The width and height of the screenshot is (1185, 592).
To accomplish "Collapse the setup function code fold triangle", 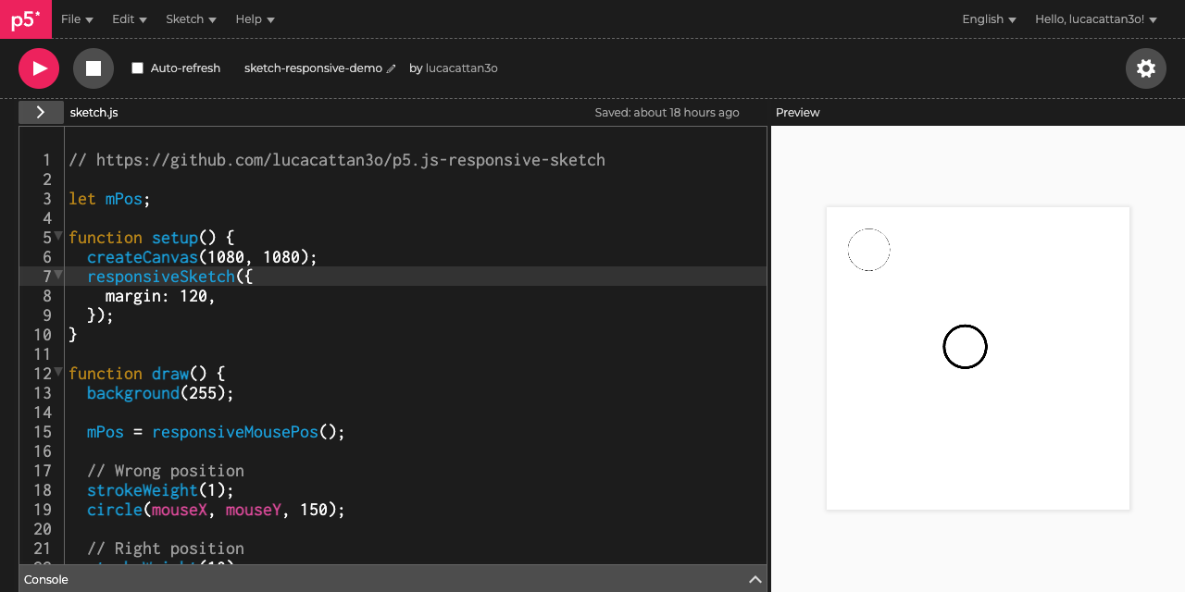I will point(57,236).
